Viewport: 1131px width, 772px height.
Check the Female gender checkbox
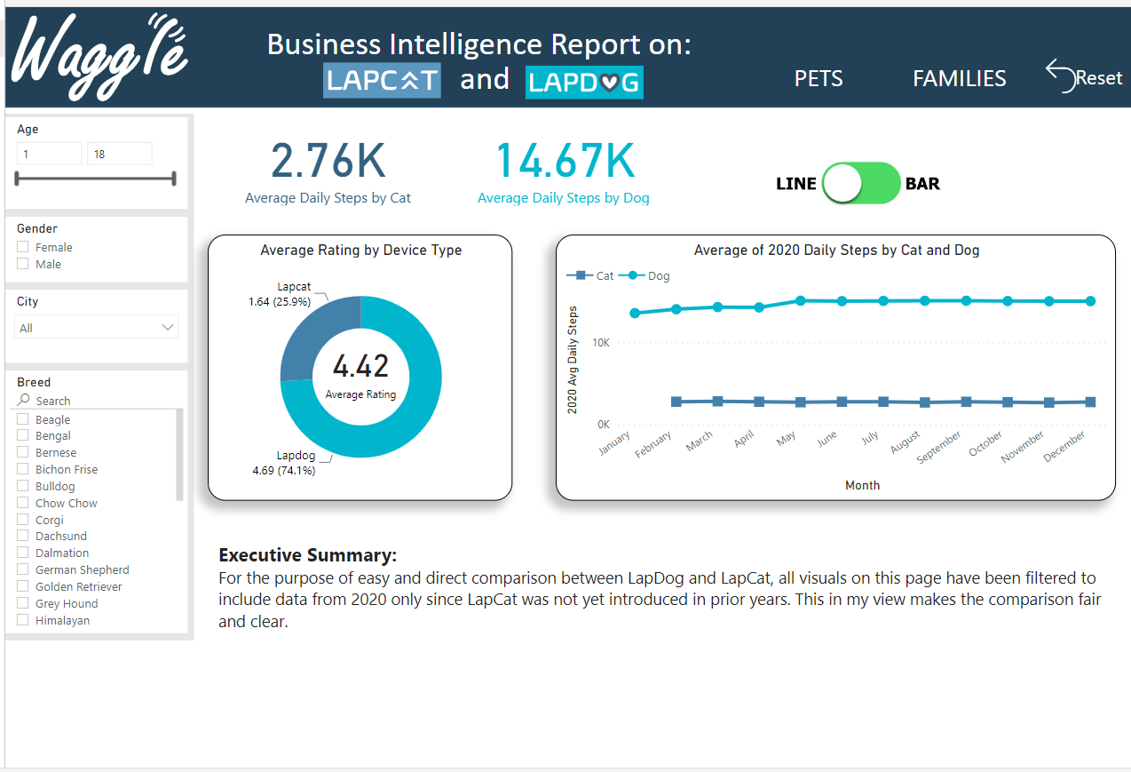23,248
